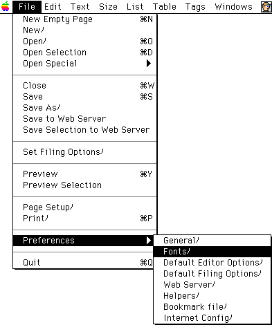Open Default Filing Options preferences
The width and height of the screenshot is (272, 325).
click(212, 274)
